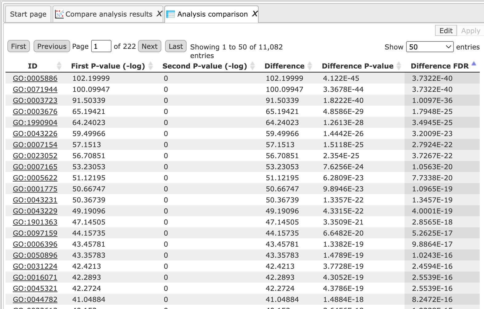Sort by ID column arrows

click(59, 66)
